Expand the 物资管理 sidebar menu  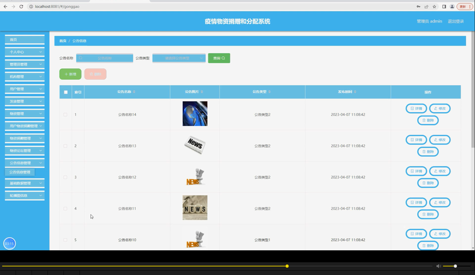[x=25, y=114]
